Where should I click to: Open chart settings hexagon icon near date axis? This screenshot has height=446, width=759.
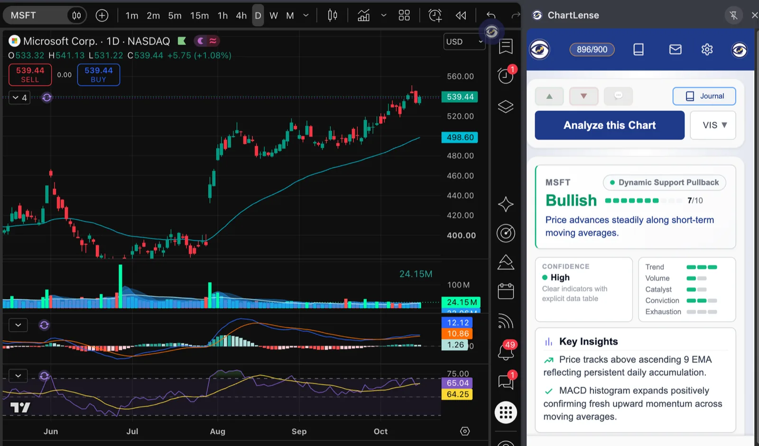coord(465,431)
